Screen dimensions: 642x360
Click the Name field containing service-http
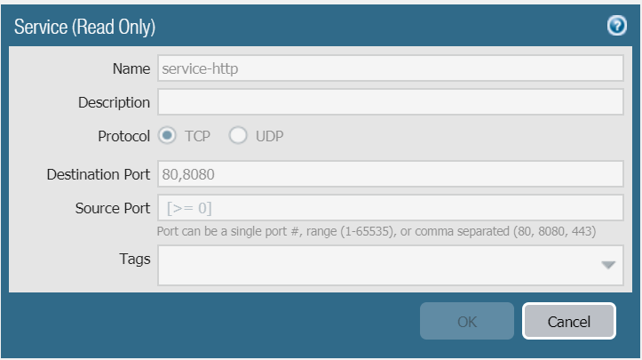[x=391, y=68]
